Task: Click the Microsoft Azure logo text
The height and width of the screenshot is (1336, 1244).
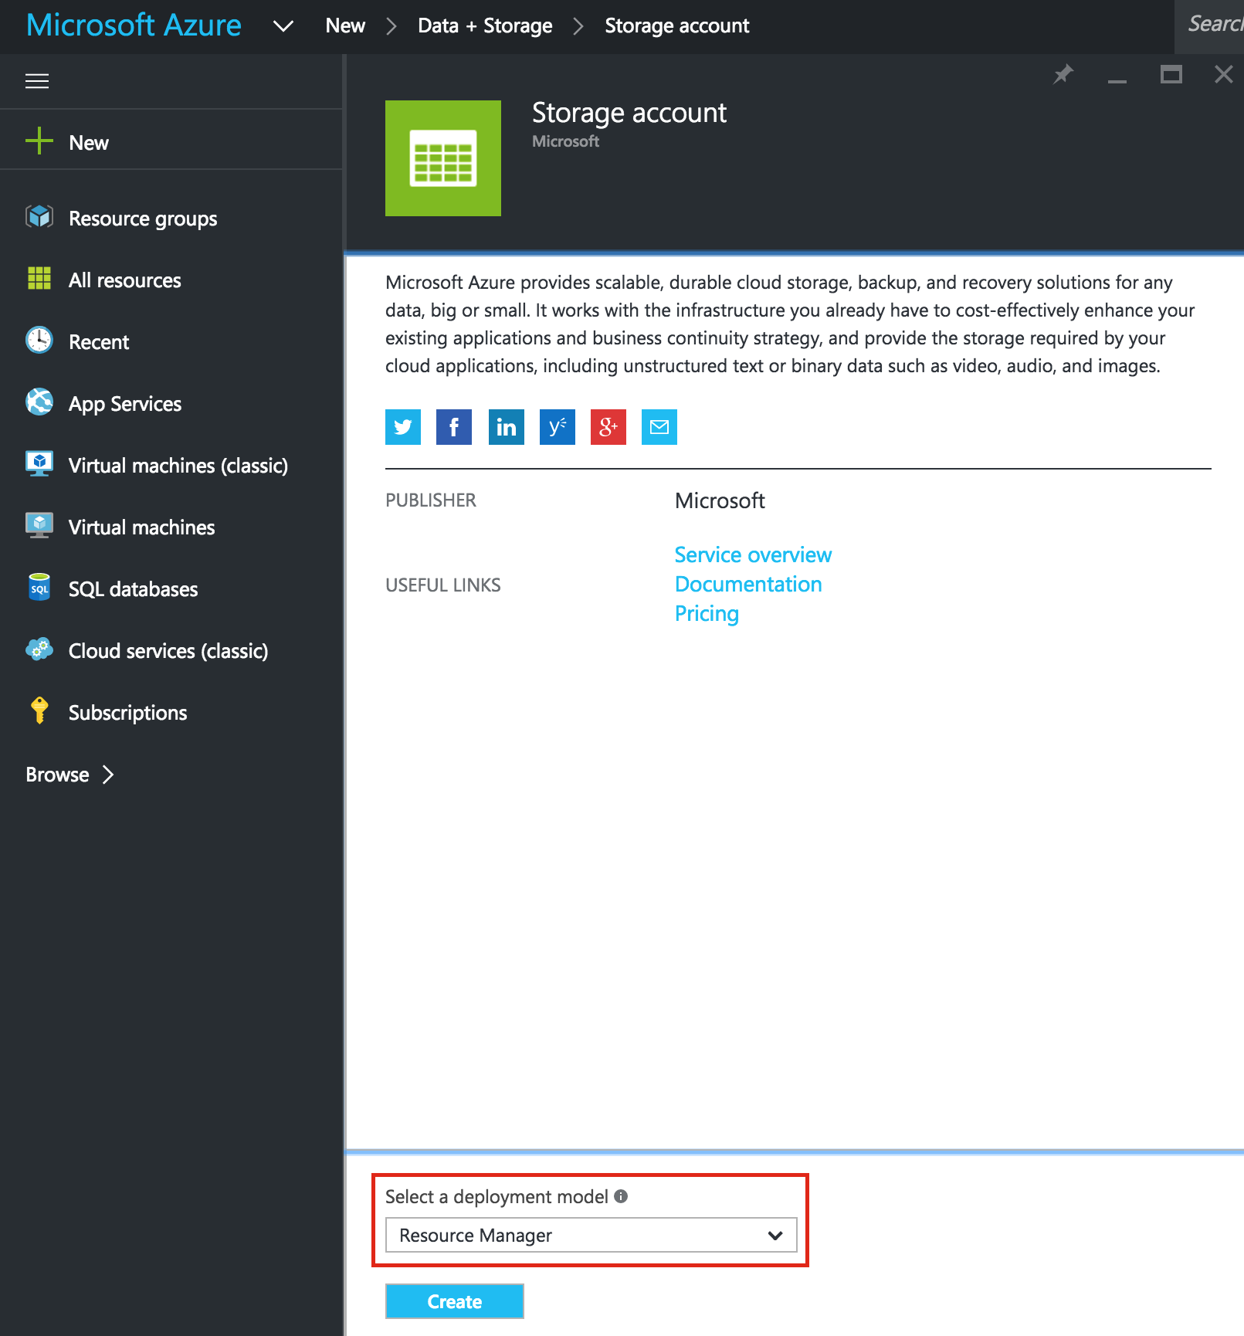Action: click(x=134, y=25)
